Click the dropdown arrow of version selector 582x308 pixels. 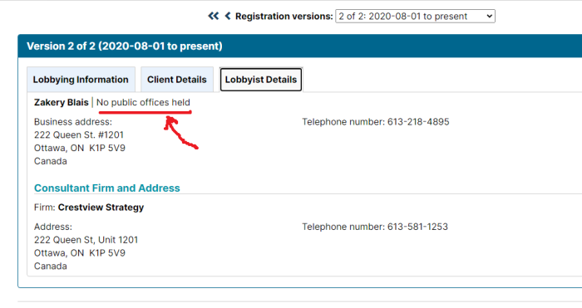coord(489,17)
